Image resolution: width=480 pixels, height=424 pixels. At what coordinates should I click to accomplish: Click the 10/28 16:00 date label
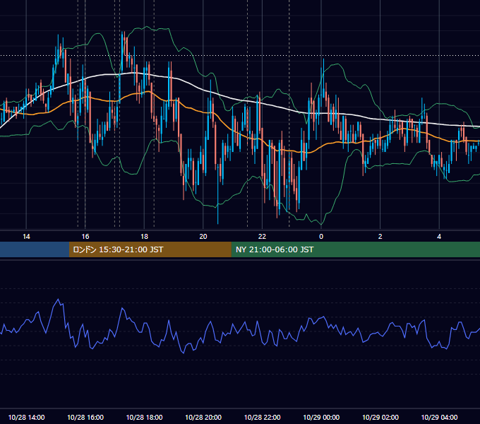(x=85, y=417)
